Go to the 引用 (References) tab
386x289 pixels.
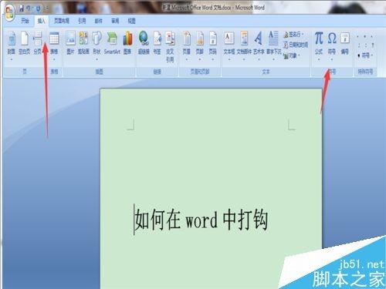pyautogui.click(x=82, y=21)
